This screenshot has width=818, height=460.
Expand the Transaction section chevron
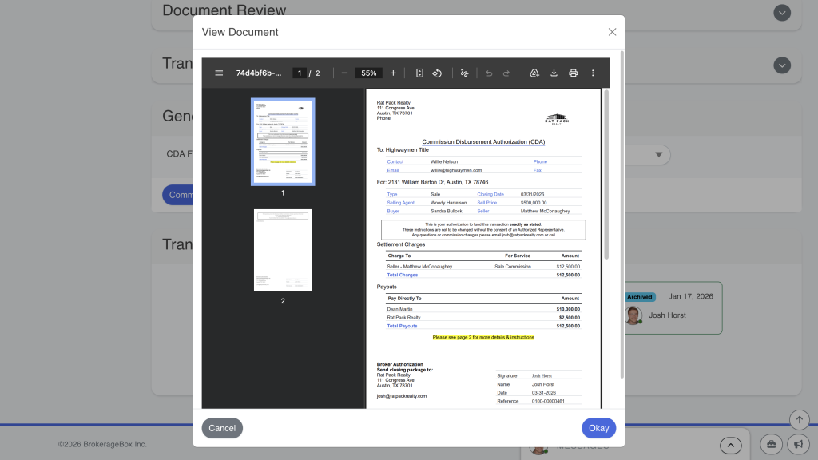pos(782,65)
